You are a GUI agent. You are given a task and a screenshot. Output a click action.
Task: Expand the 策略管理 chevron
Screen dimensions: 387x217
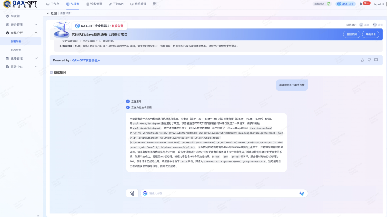click(x=36, y=58)
